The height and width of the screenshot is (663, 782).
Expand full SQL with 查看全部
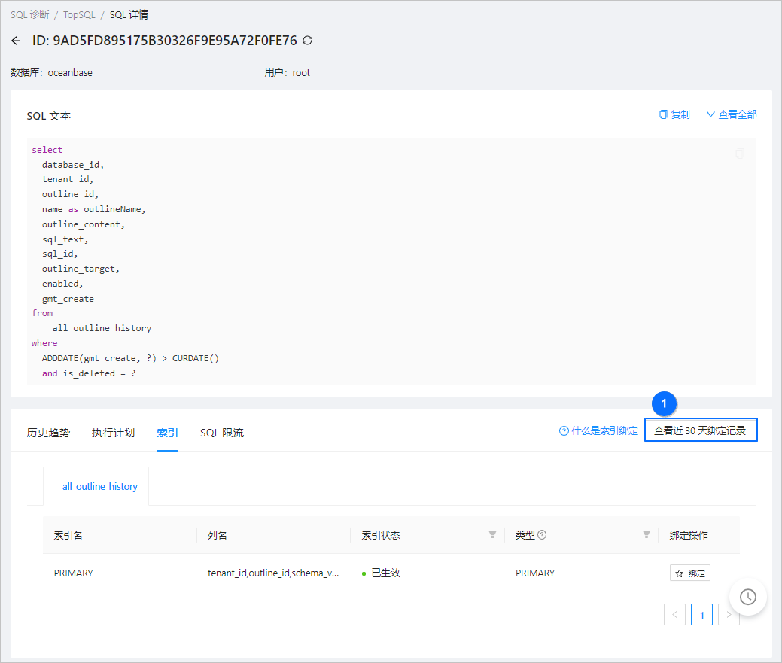pyautogui.click(x=732, y=114)
